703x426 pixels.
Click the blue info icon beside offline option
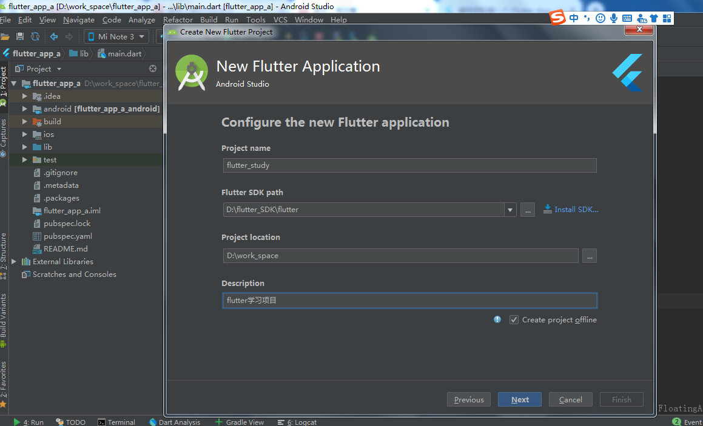coord(497,319)
